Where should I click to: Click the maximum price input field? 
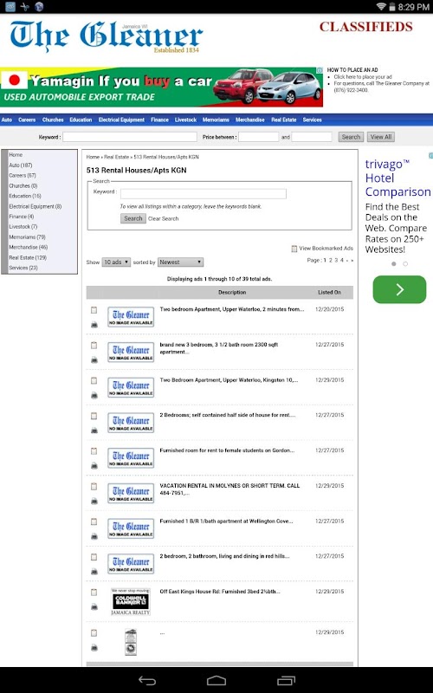(x=312, y=137)
